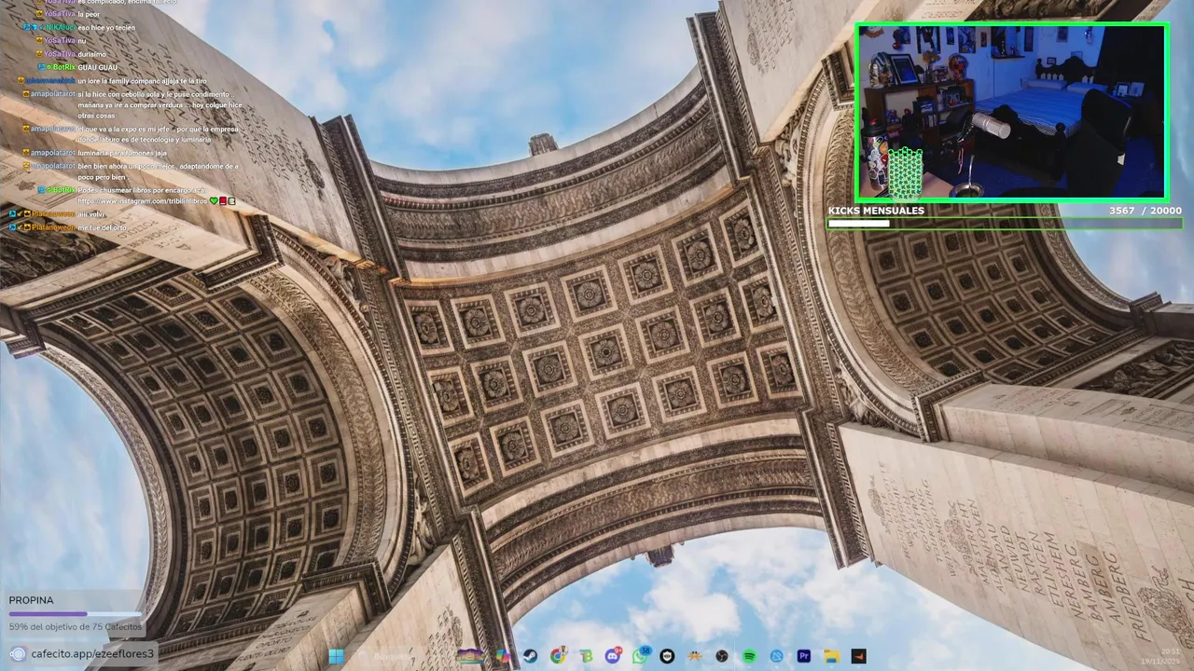1194x671 pixels.
Task: Open the colorful Copilot icon in the taskbar
Action: pos(503,656)
